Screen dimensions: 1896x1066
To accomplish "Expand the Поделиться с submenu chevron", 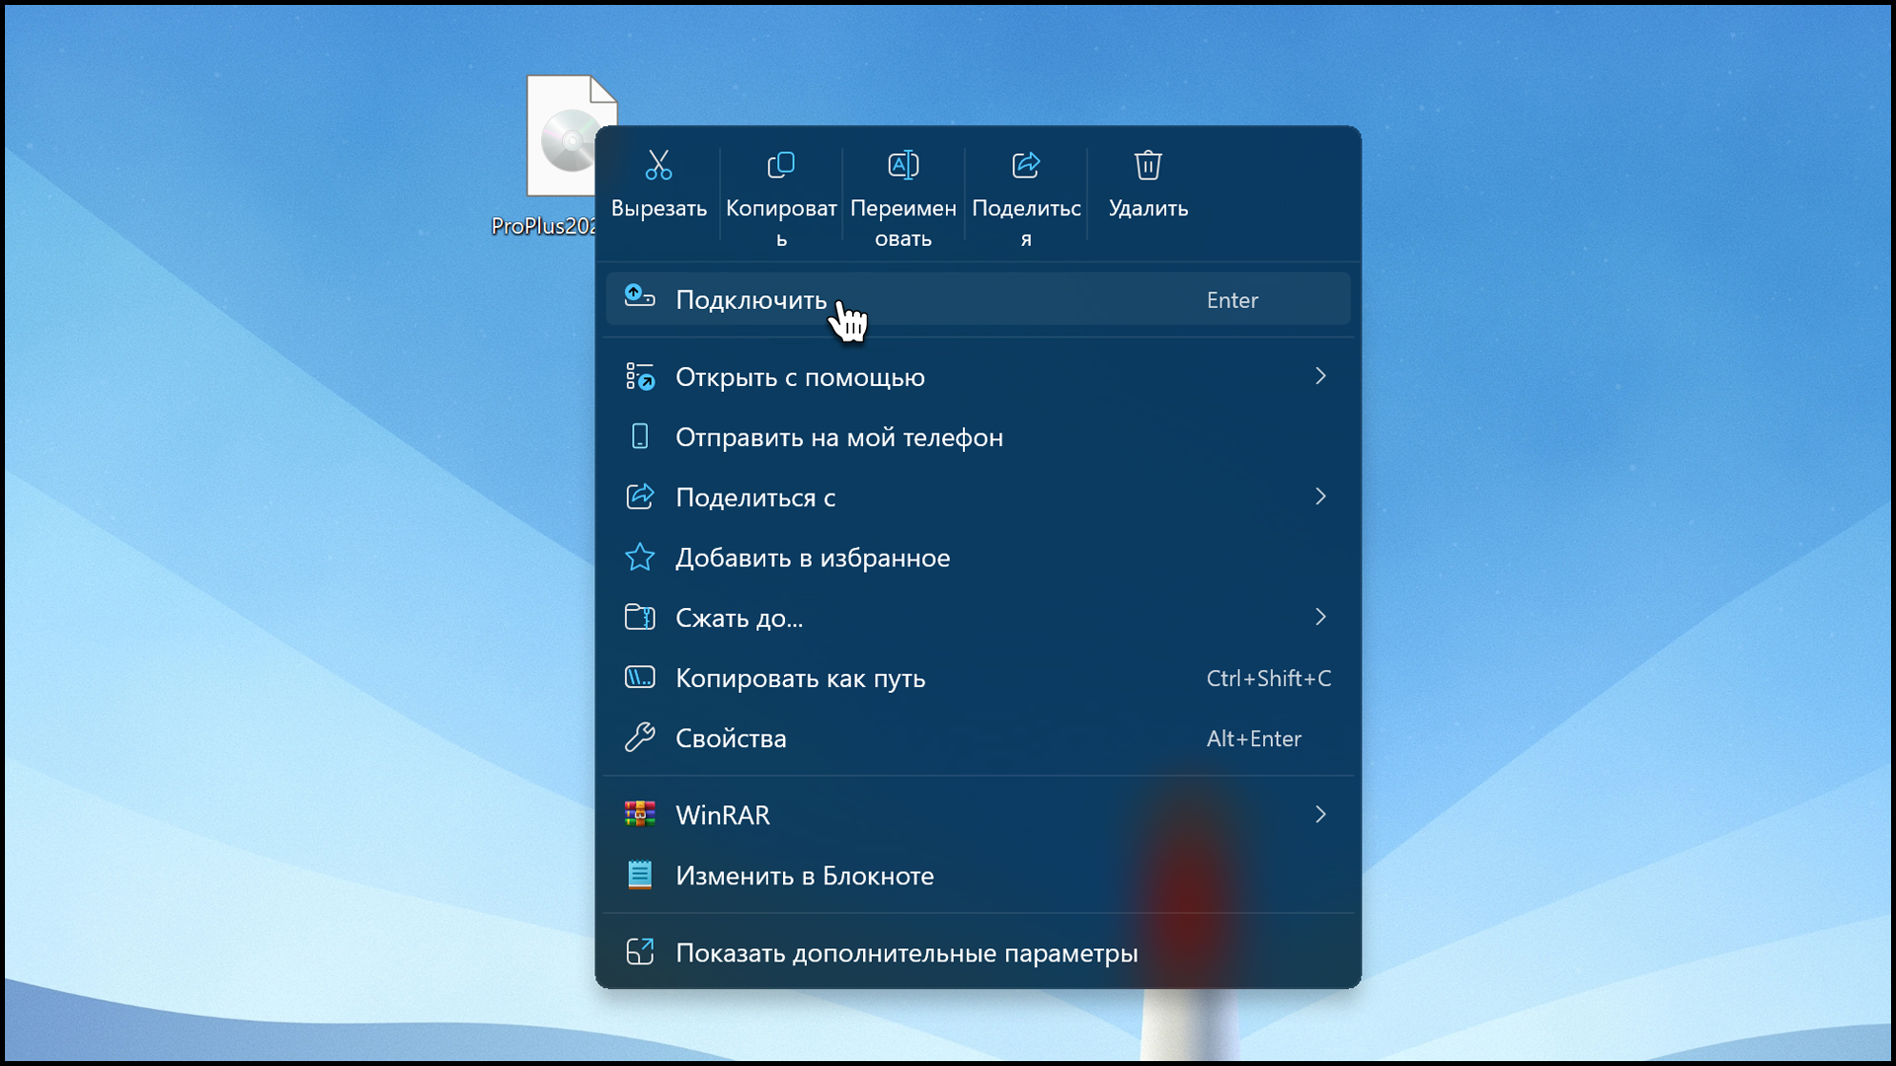I will [x=1320, y=496].
